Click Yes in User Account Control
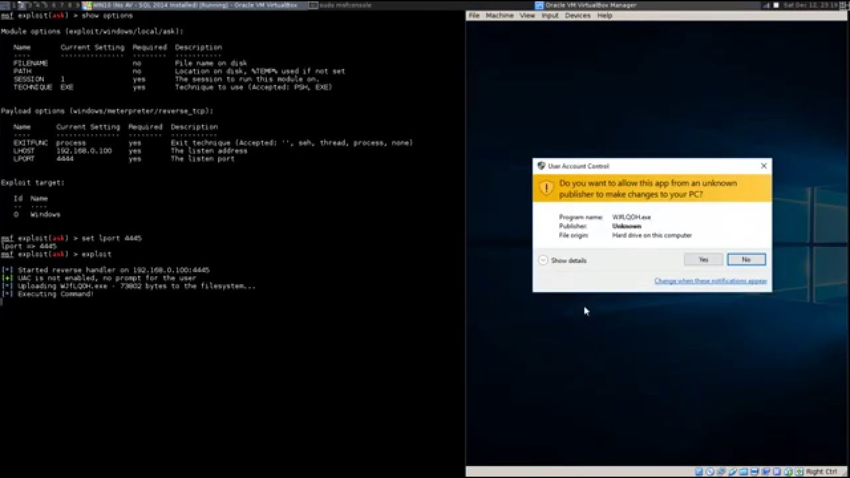 click(703, 260)
